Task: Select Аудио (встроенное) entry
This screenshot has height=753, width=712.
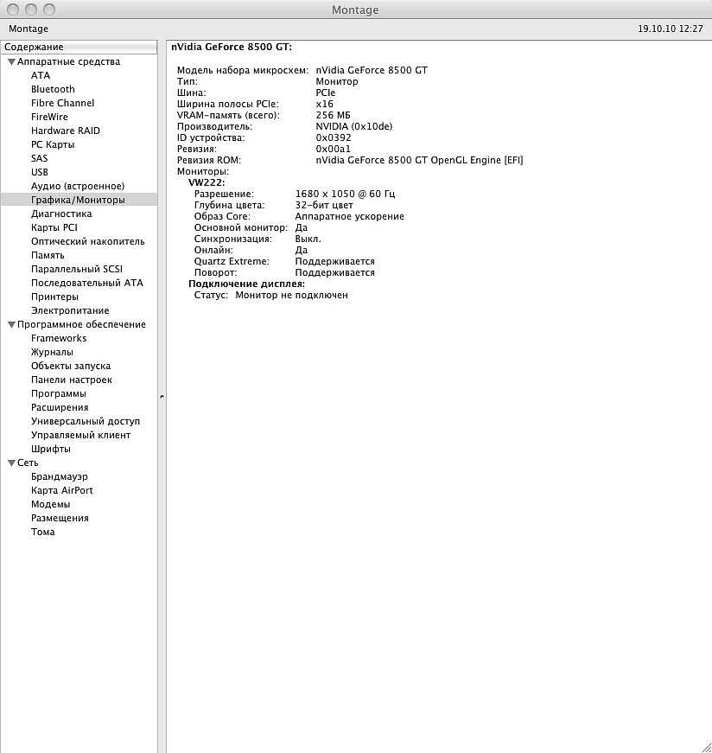Action: (x=78, y=187)
